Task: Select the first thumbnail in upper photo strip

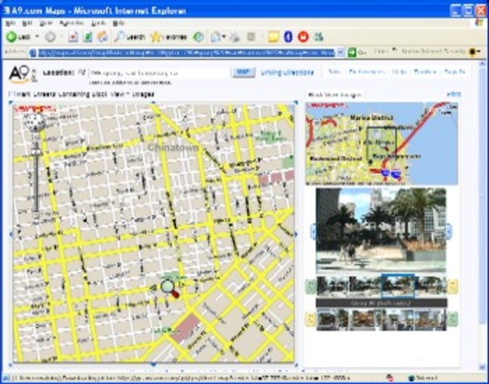Action: click(332, 286)
